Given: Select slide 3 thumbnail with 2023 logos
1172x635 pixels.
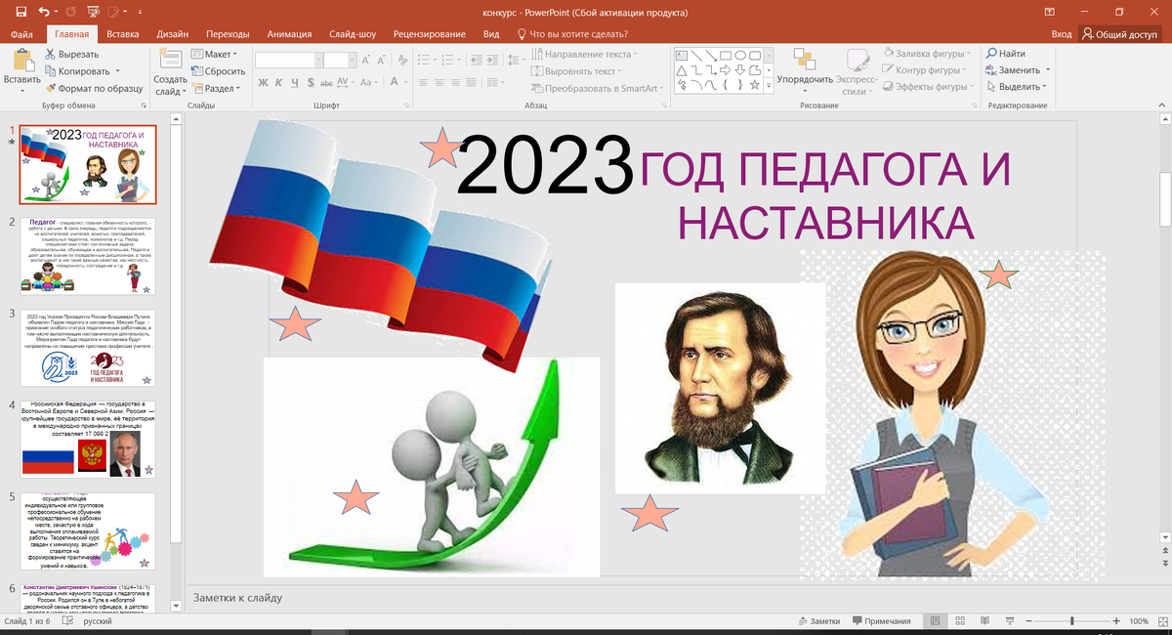Looking at the screenshot, I should click(88, 347).
